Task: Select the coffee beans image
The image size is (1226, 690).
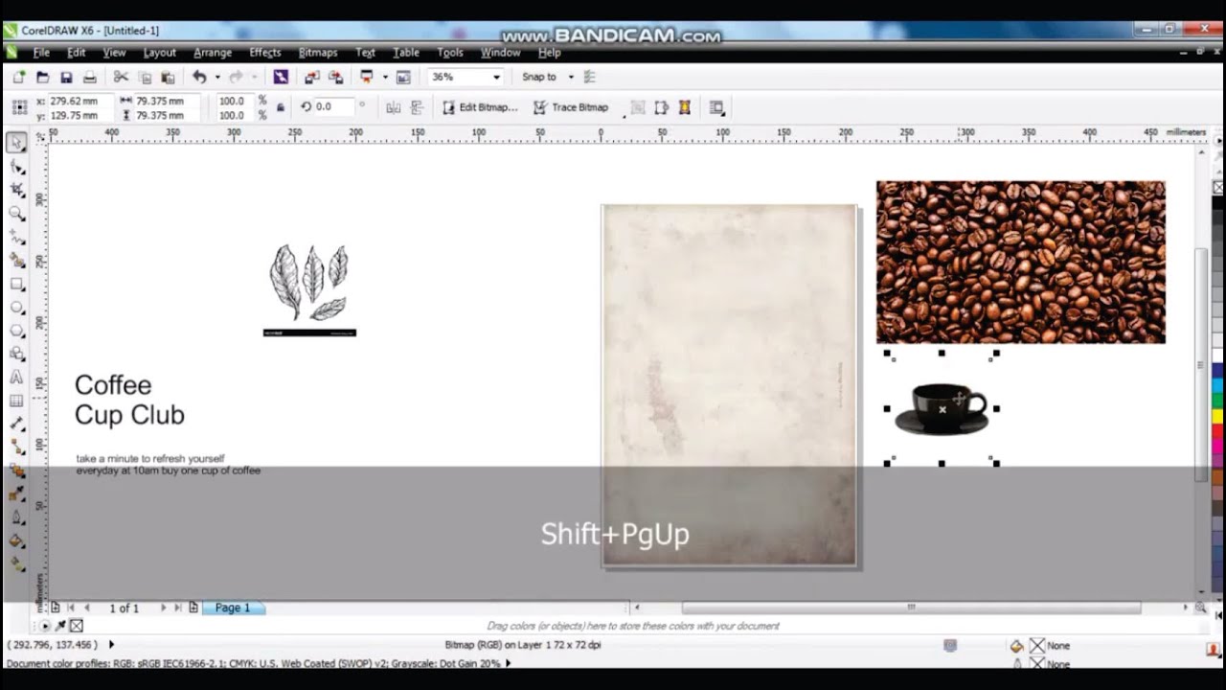Action: point(1020,262)
